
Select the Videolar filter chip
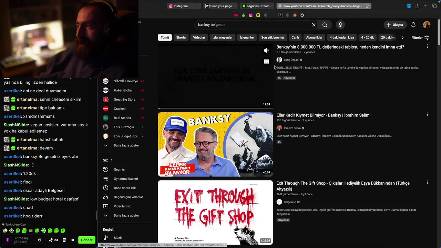[199, 38]
